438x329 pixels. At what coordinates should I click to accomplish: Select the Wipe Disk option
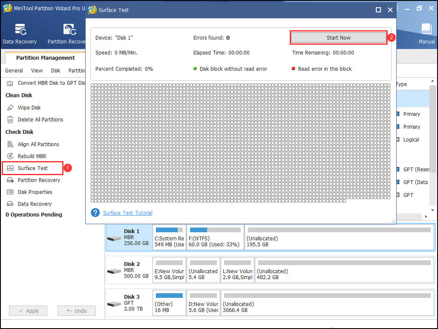(29, 107)
